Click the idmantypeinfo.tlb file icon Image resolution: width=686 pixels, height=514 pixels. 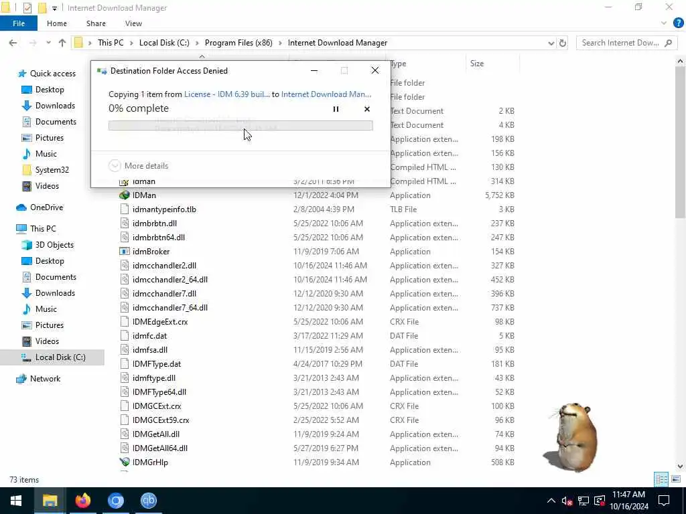125,209
